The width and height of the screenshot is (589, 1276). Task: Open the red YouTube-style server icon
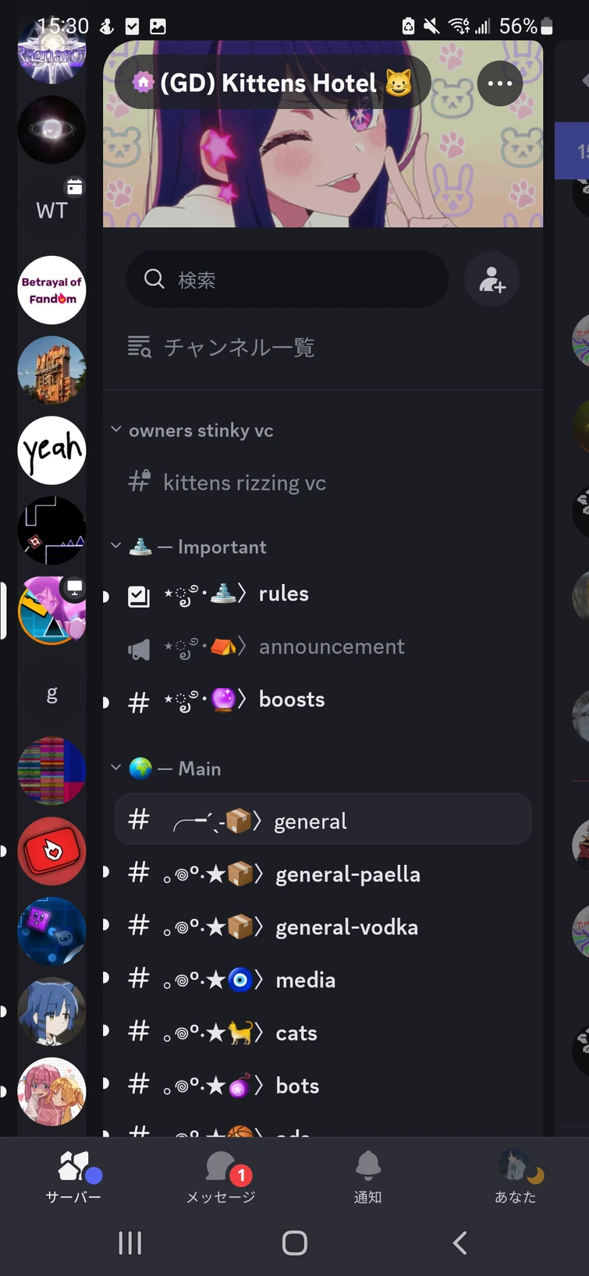click(51, 851)
